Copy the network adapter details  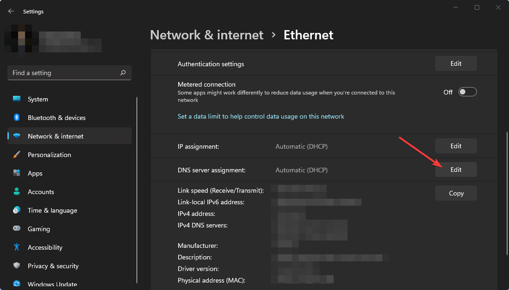[x=456, y=193]
